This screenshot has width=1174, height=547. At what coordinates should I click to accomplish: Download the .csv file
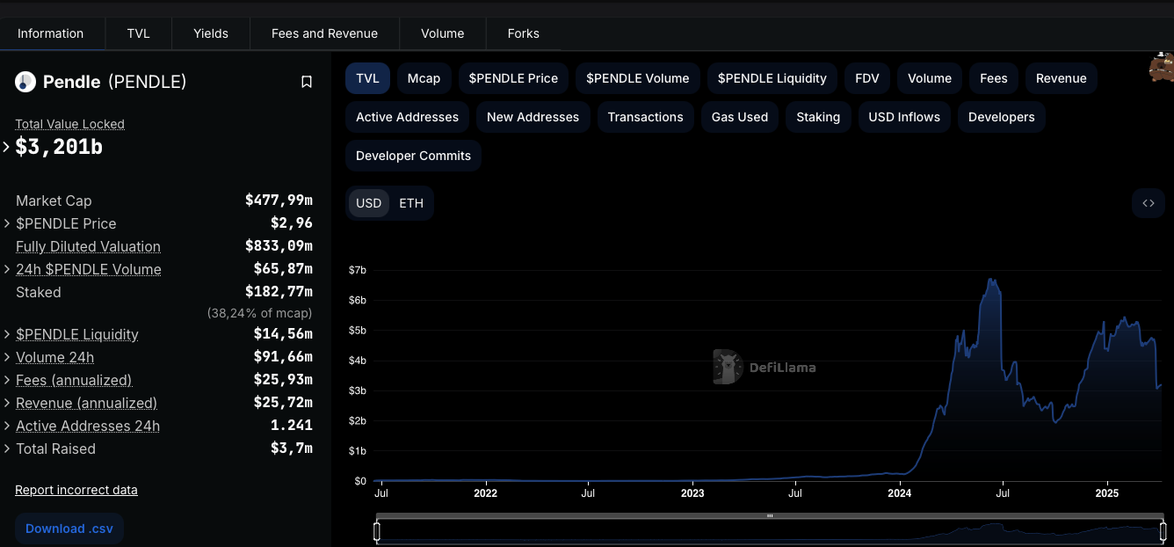click(69, 529)
